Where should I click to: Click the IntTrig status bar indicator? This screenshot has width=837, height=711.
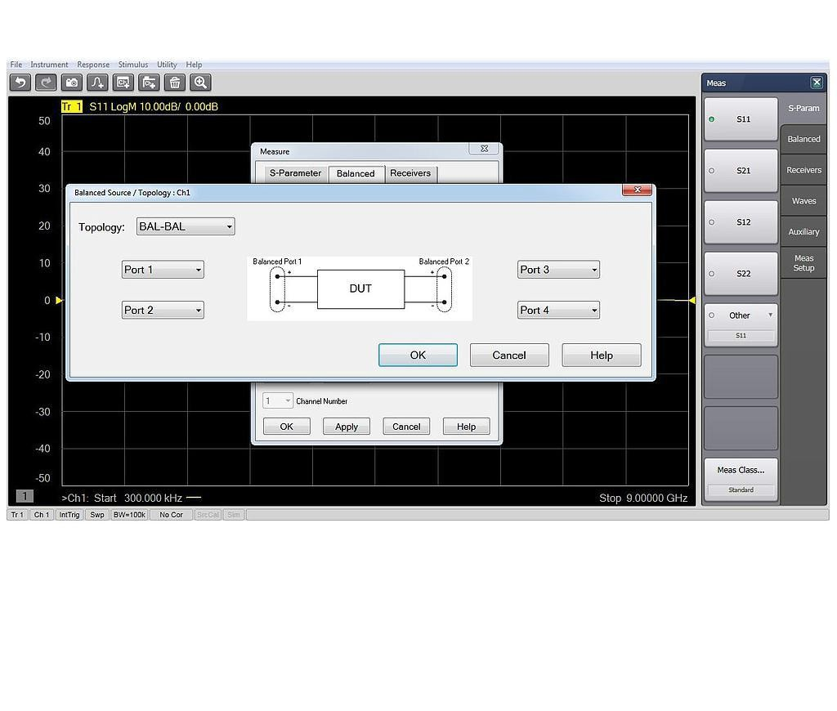click(x=69, y=515)
